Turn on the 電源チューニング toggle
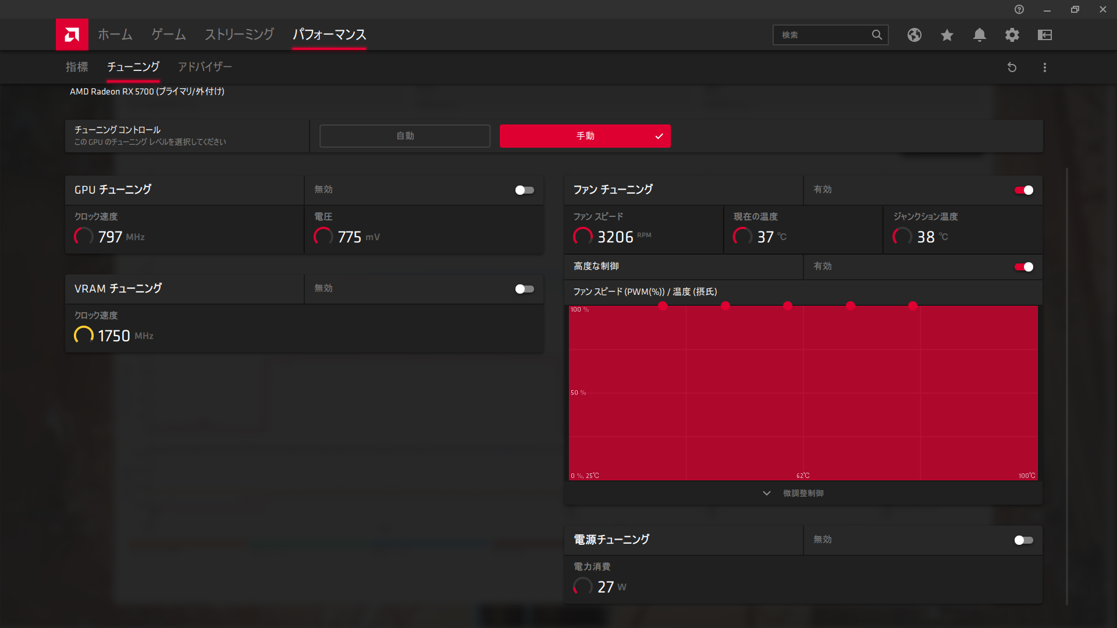 (x=1023, y=540)
